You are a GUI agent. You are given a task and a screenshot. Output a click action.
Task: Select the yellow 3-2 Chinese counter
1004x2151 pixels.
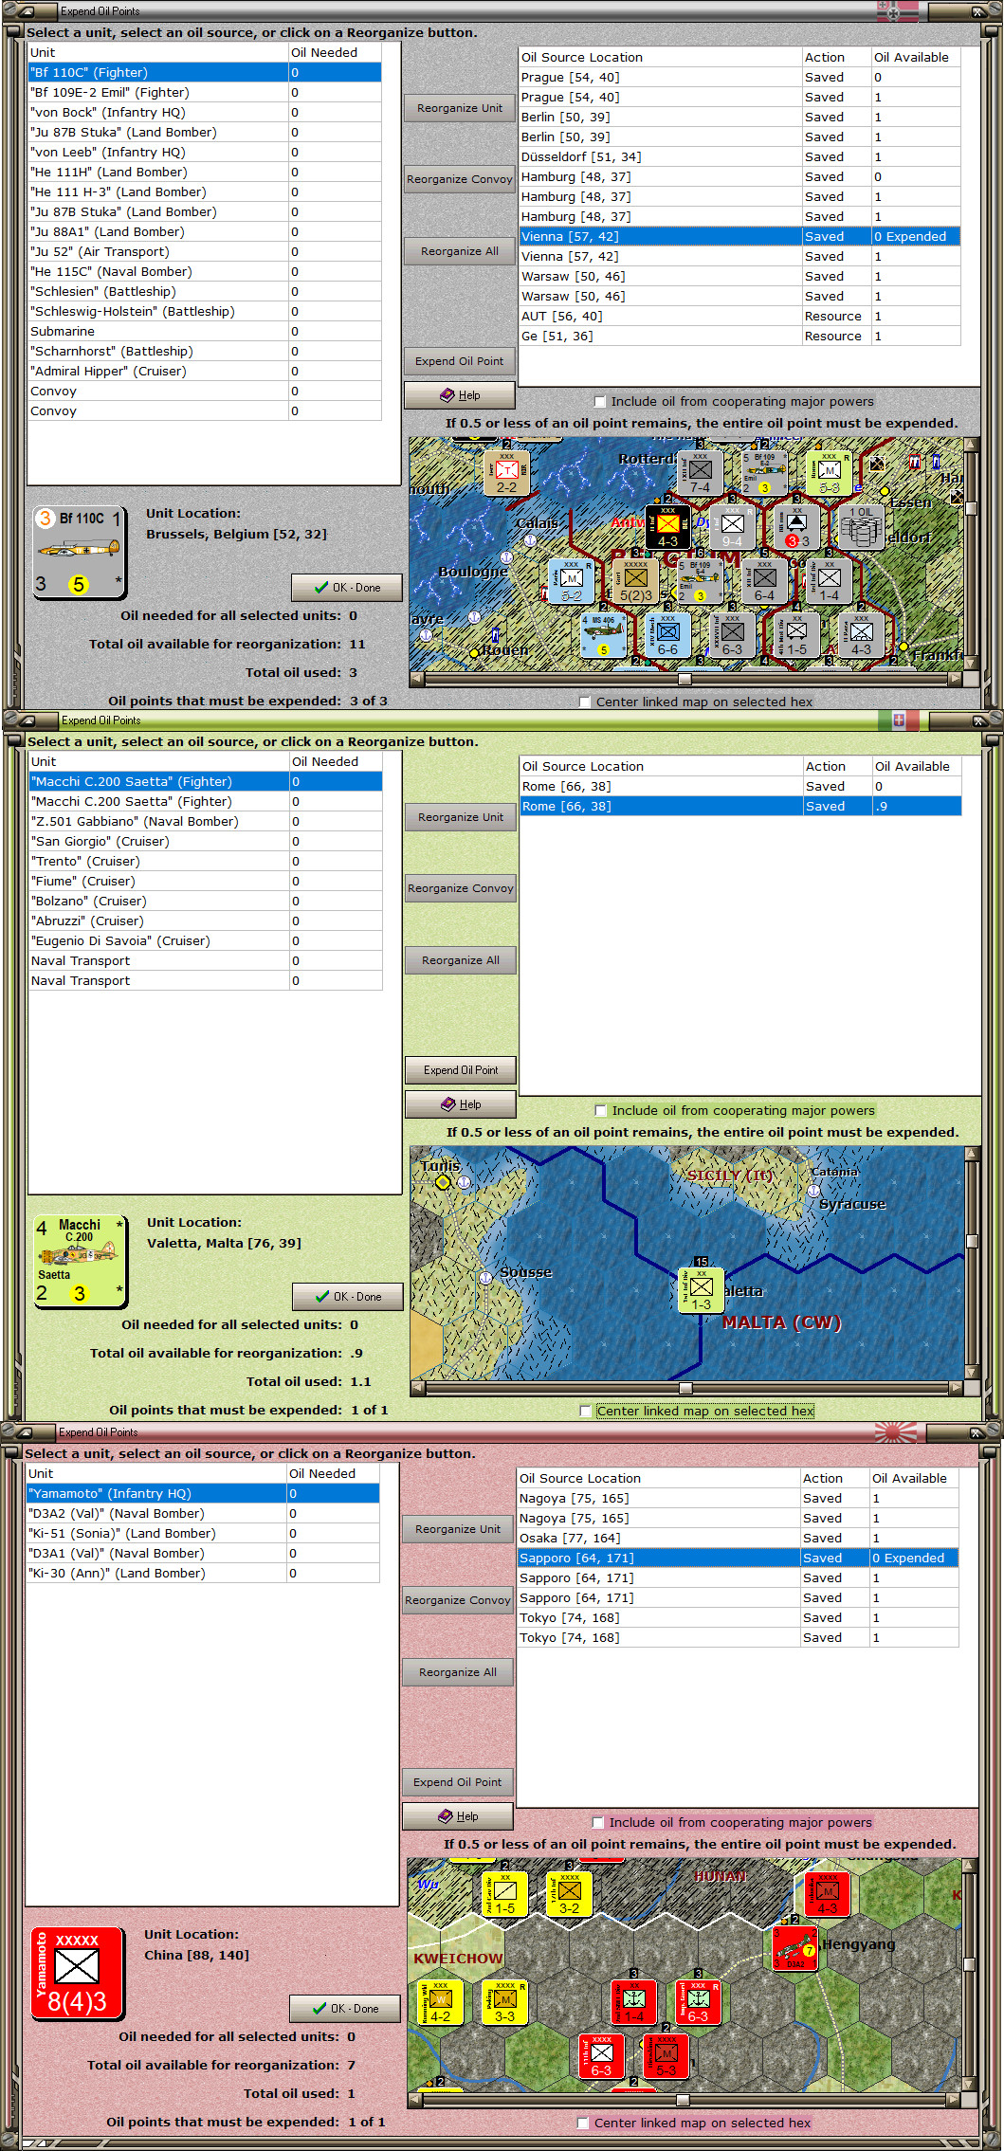(569, 1894)
